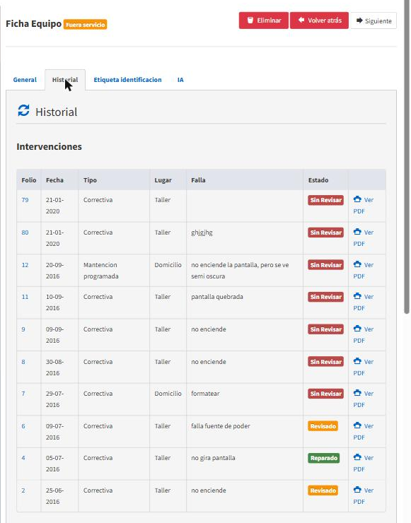Screen dimensions: 411x523
Task: Click printer icon in folio 12 row
Action: coord(357,264)
